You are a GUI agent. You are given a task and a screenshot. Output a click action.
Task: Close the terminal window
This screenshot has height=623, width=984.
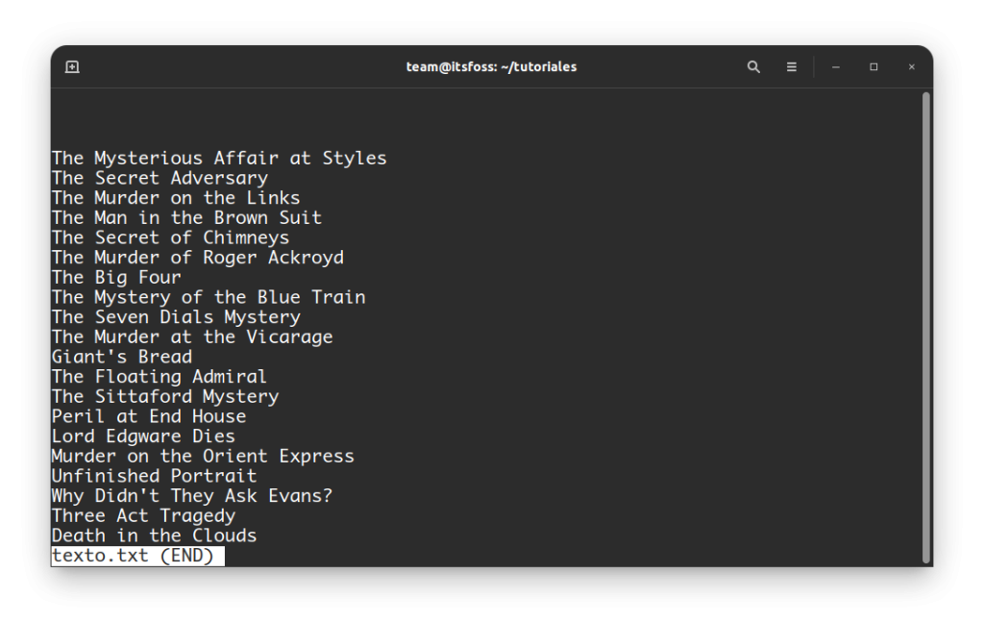tap(911, 66)
